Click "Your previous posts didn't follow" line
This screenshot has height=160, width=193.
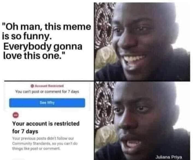(x=43, y=139)
